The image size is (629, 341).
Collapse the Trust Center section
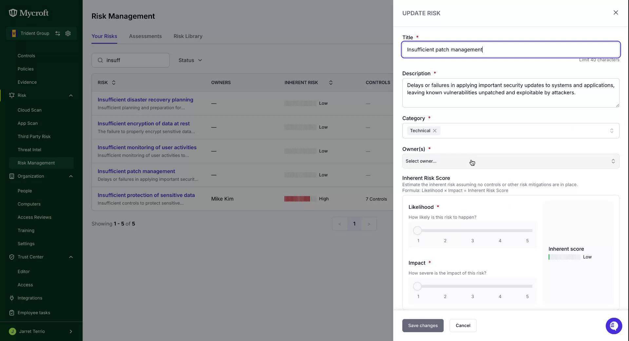[x=71, y=257]
